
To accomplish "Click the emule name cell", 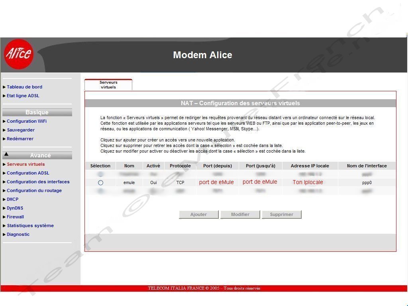I will [129, 182].
